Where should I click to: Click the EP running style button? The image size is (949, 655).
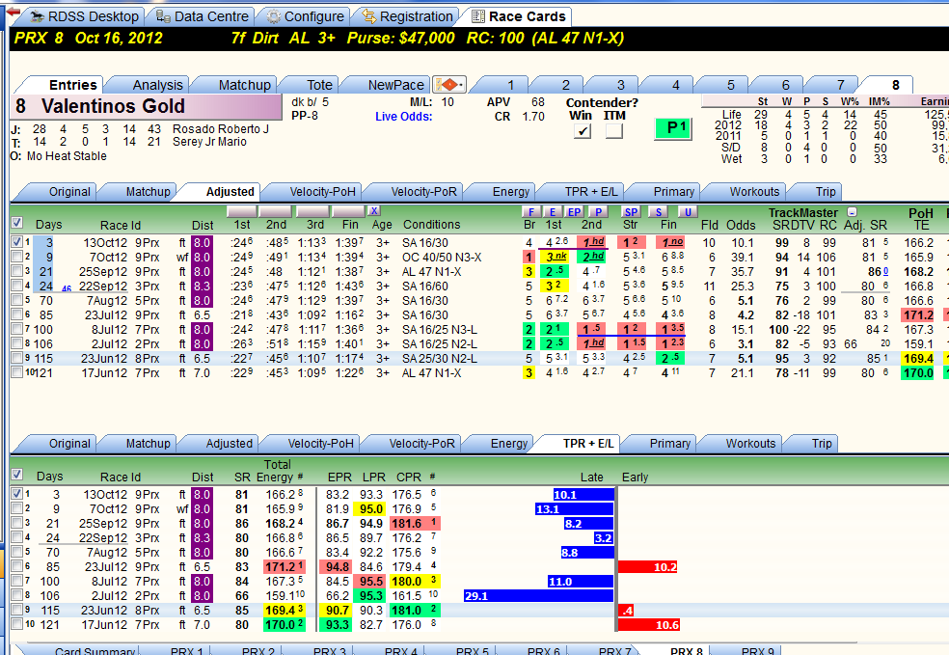click(x=574, y=212)
